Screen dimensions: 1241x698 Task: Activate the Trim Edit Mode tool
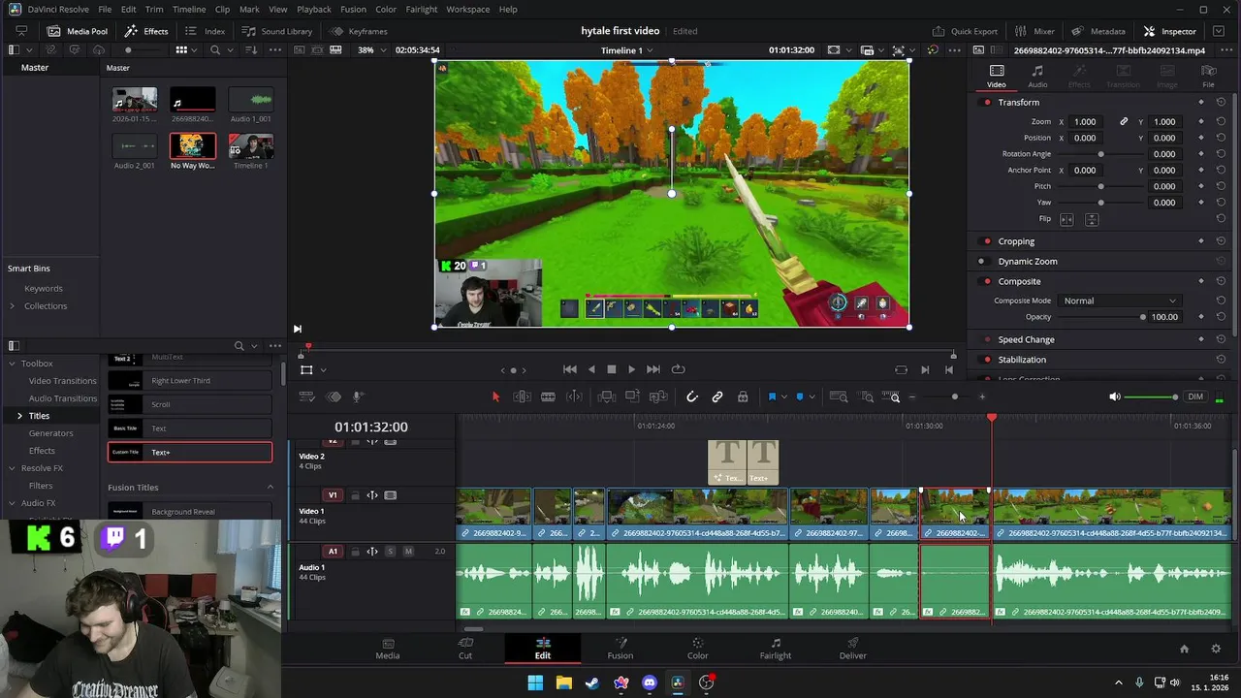click(x=522, y=397)
